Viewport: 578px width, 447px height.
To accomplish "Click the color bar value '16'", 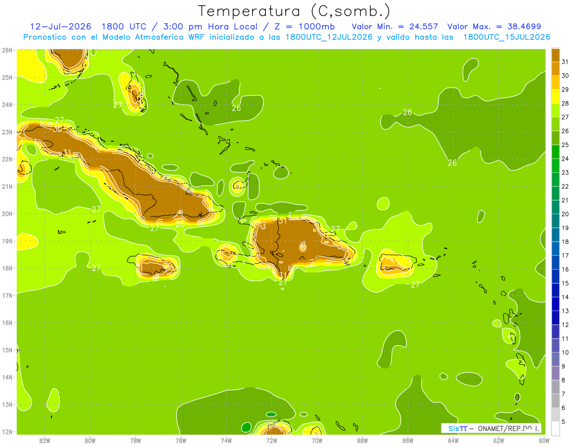I will (565, 270).
